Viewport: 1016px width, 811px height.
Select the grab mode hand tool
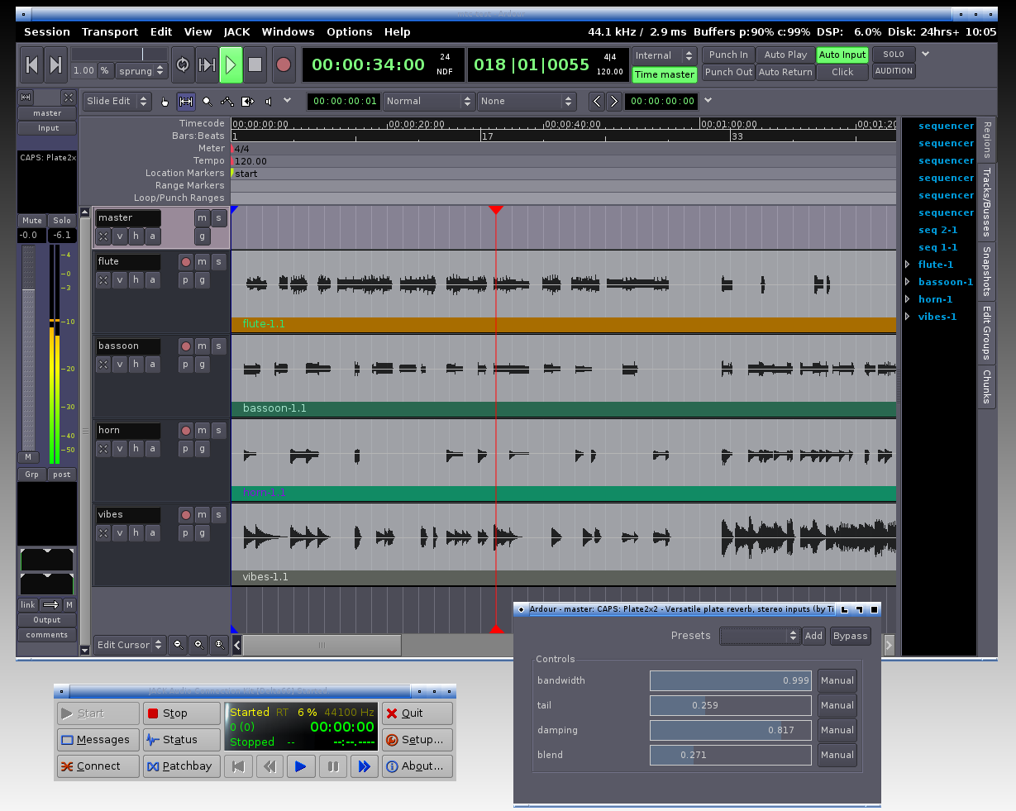165,101
